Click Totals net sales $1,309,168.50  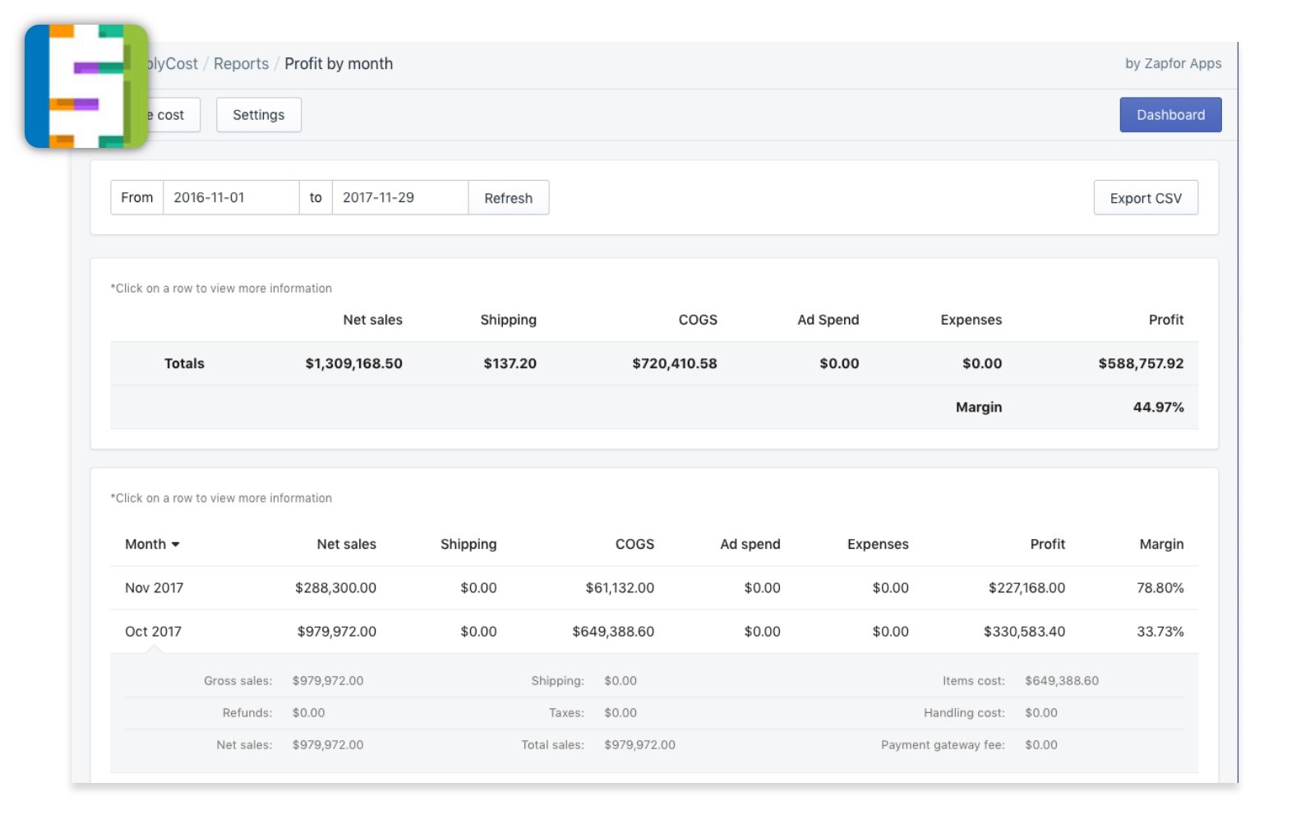pos(353,364)
